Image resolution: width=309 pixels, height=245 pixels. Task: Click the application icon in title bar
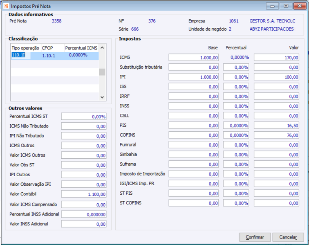click(x=6, y=6)
